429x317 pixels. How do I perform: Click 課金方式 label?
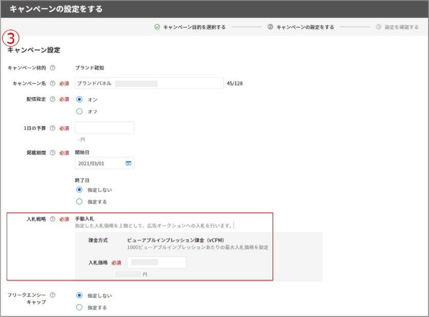(x=98, y=240)
